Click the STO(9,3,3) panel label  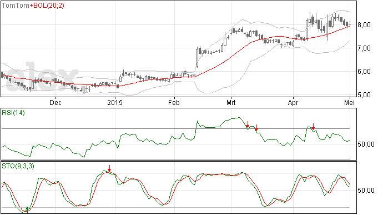point(18,166)
